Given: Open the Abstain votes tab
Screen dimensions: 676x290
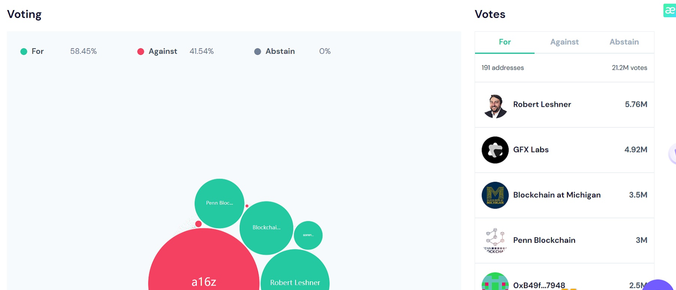Looking at the screenshot, I should tap(624, 42).
